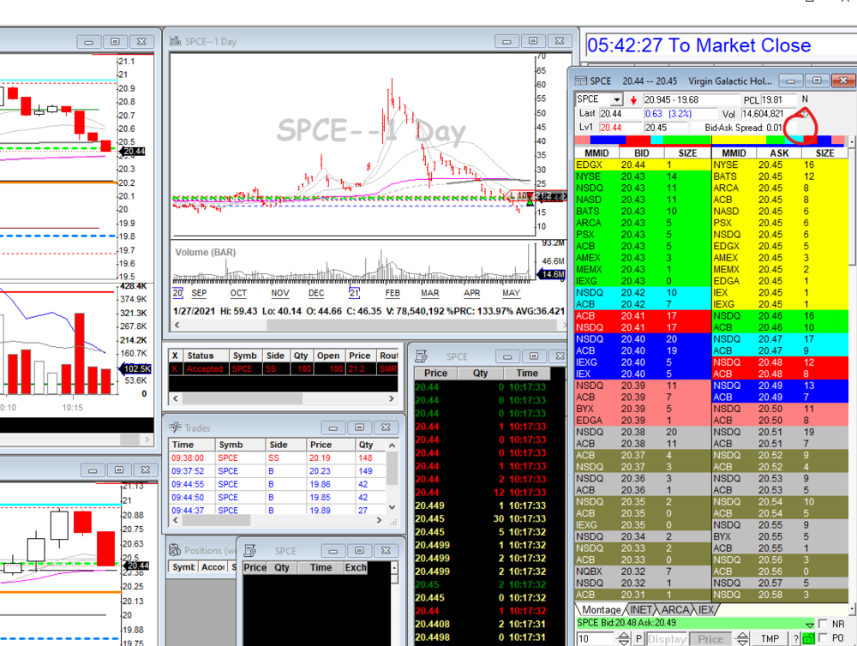857x646 pixels.
Task: Toggle the PO checkbox
Action: (x=824, y=638)
